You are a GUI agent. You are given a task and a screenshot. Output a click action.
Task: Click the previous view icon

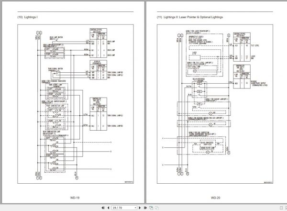point(151,208)
